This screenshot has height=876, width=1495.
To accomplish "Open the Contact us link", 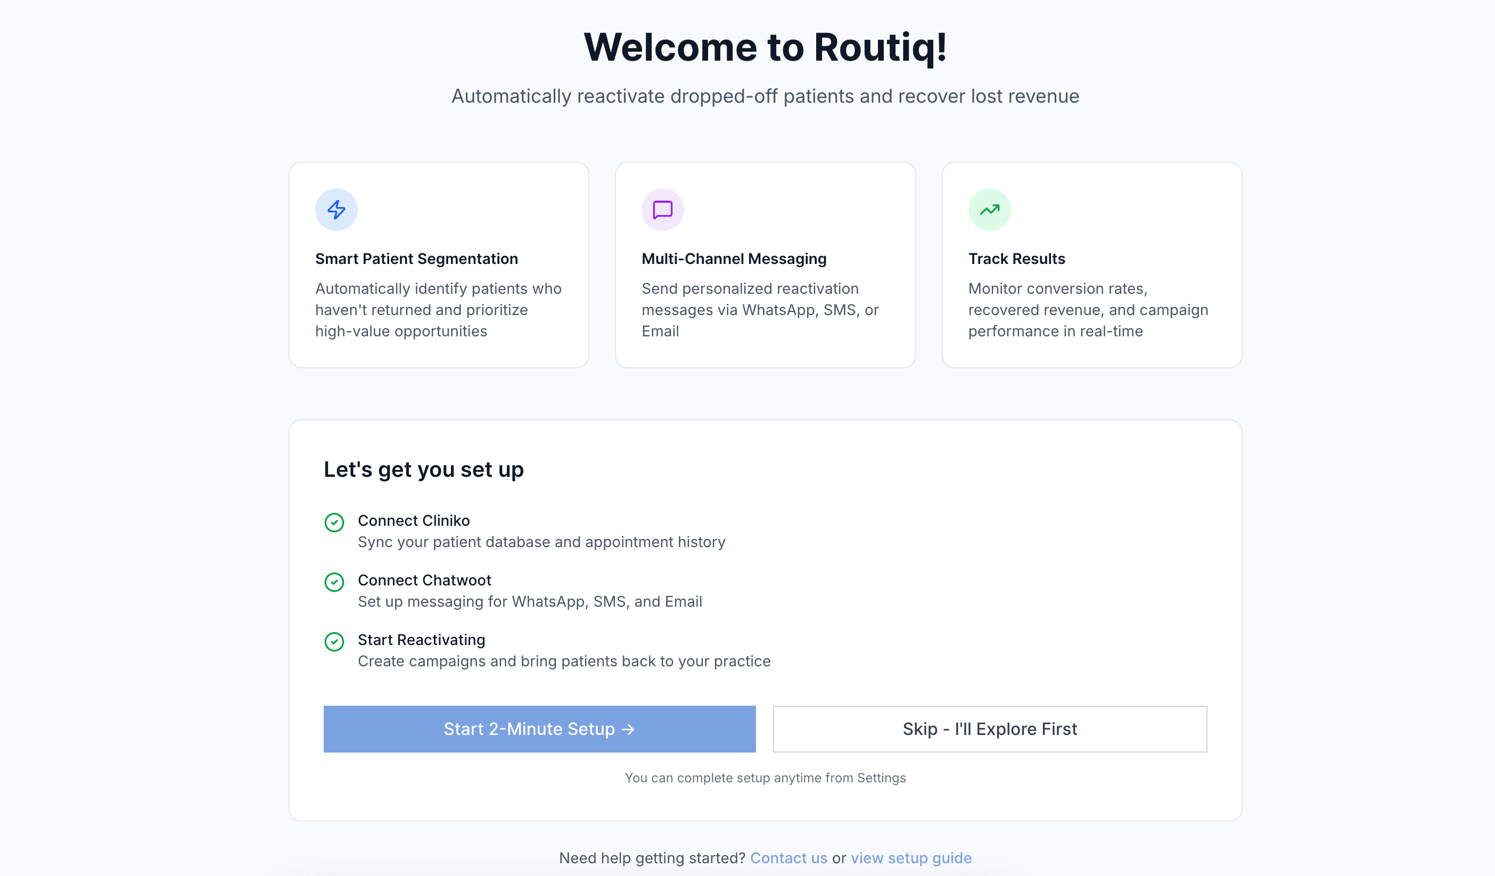I will point(789,857).
